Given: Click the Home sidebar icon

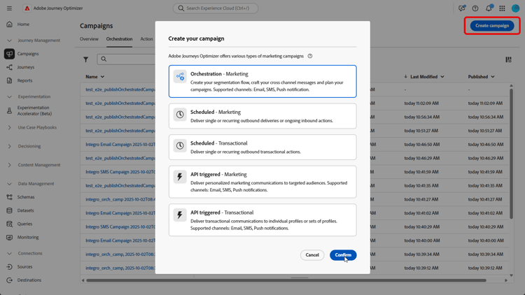Looking at the screenshot, I should click(x=9, y=24).
